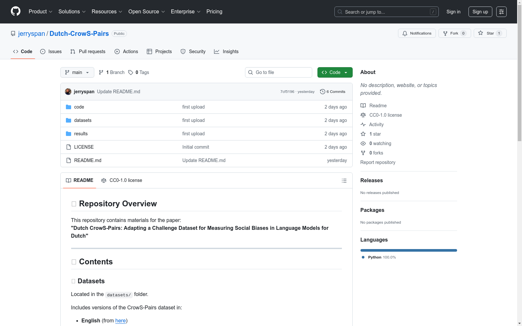Open the commits history clock icon
This screenshot has width=522, height=326.
pos(323,92)
